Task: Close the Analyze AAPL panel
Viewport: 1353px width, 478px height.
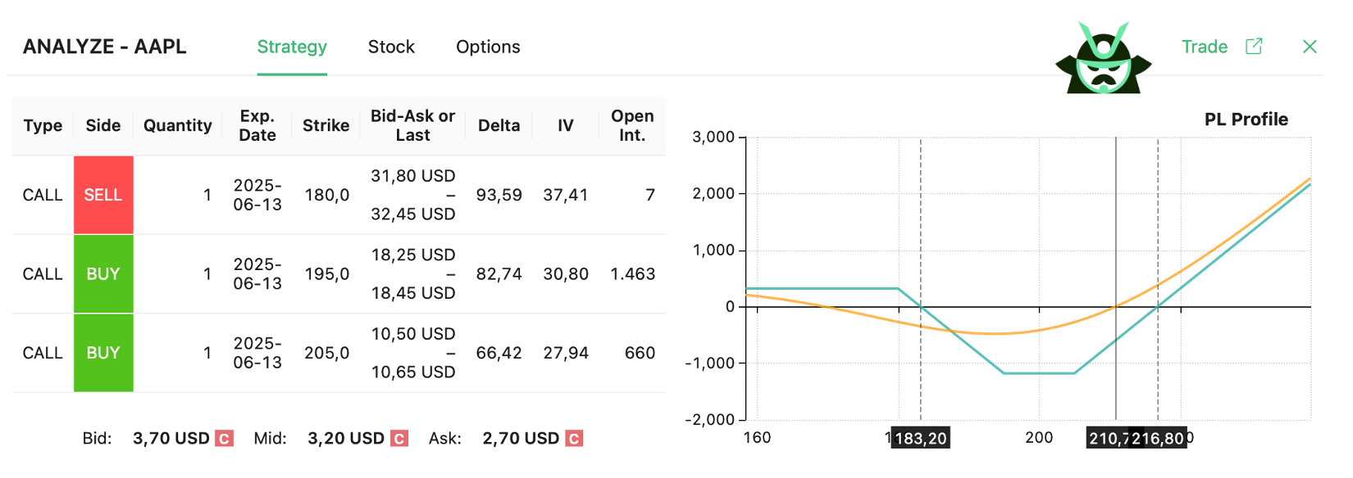Action: pos(1310,47)
